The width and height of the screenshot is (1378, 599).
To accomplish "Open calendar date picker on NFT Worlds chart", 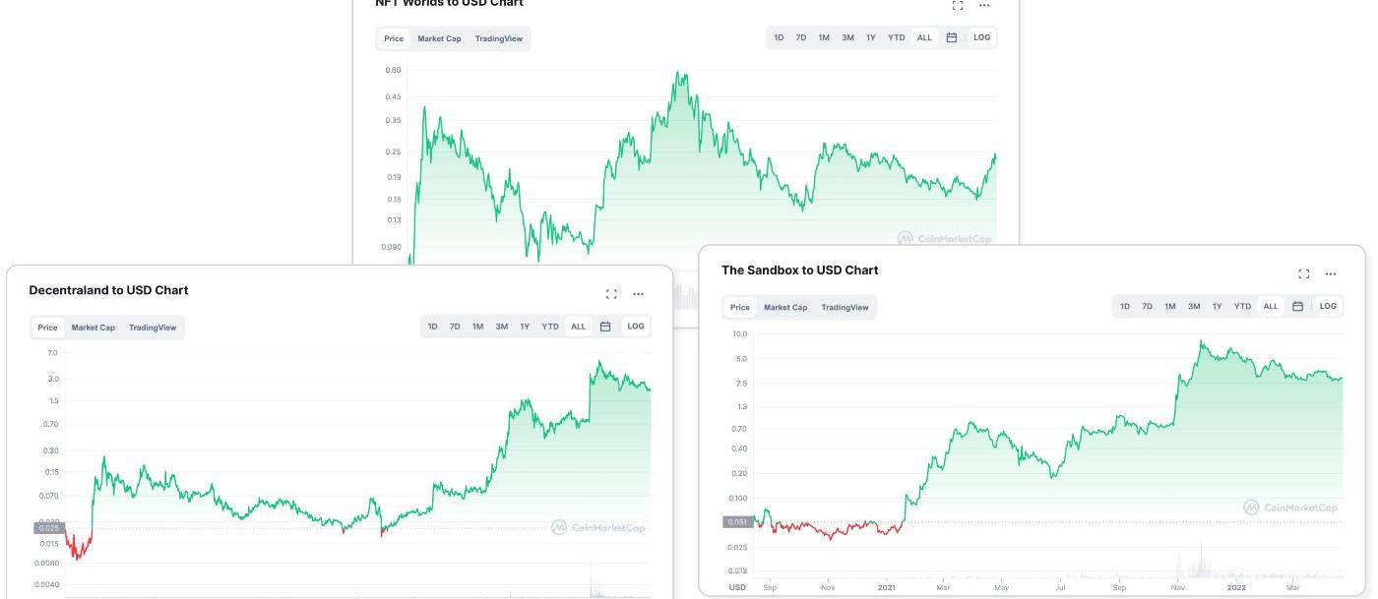I will pyautogui.click(x=952, y=38).
